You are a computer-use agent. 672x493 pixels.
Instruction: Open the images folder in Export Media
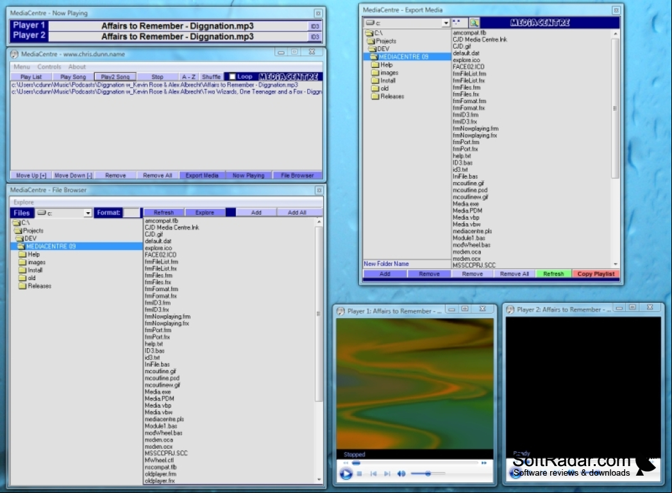point(385,73)
